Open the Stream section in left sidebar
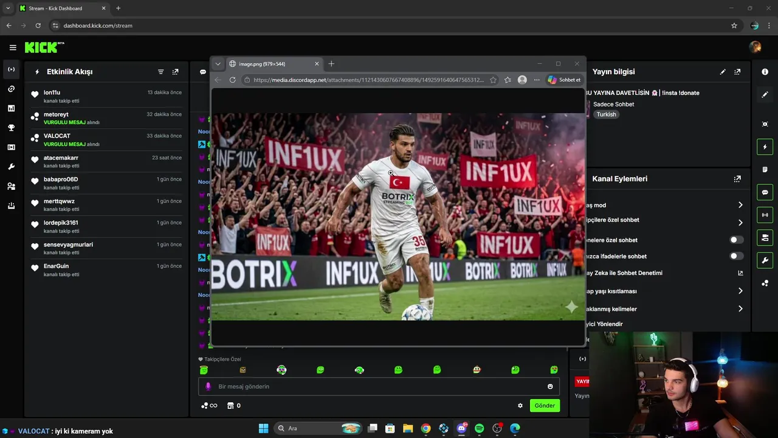This screenshot has height=438, width=778. click(x=11, y=69)
